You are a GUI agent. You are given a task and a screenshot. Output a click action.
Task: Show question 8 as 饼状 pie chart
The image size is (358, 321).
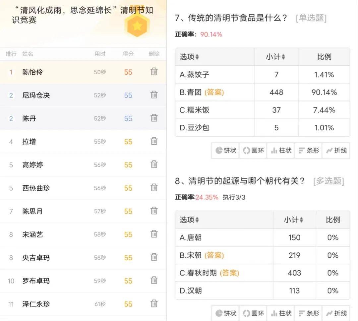(226, 313)
